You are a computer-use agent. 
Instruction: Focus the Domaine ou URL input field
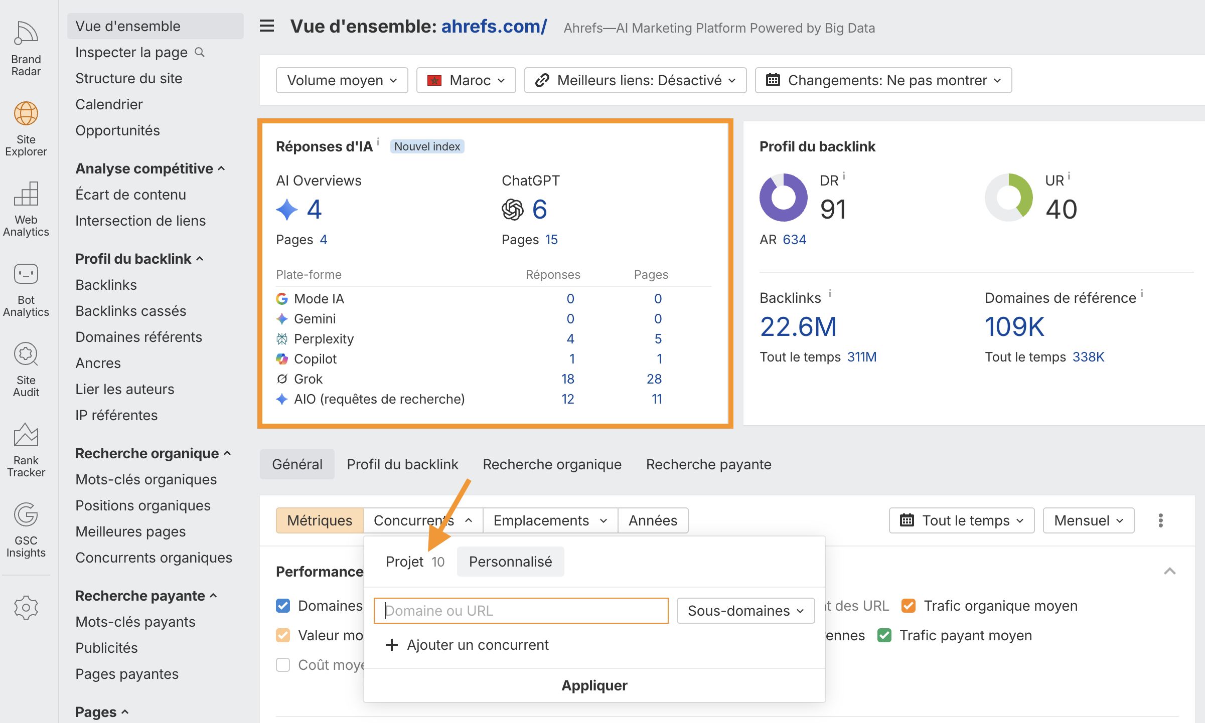pos(521,611)
